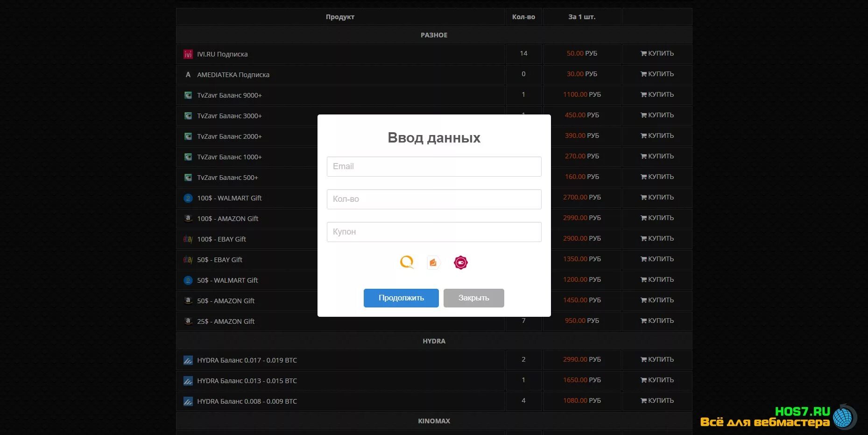Click КУПИТЬ in the 2900.00 РУБ row

pos(657,238)
